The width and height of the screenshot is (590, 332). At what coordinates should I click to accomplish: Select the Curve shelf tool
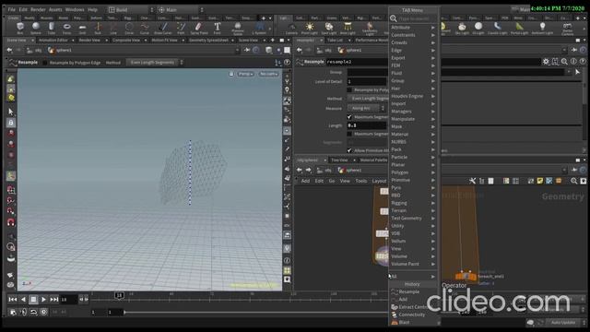point(145,28)
